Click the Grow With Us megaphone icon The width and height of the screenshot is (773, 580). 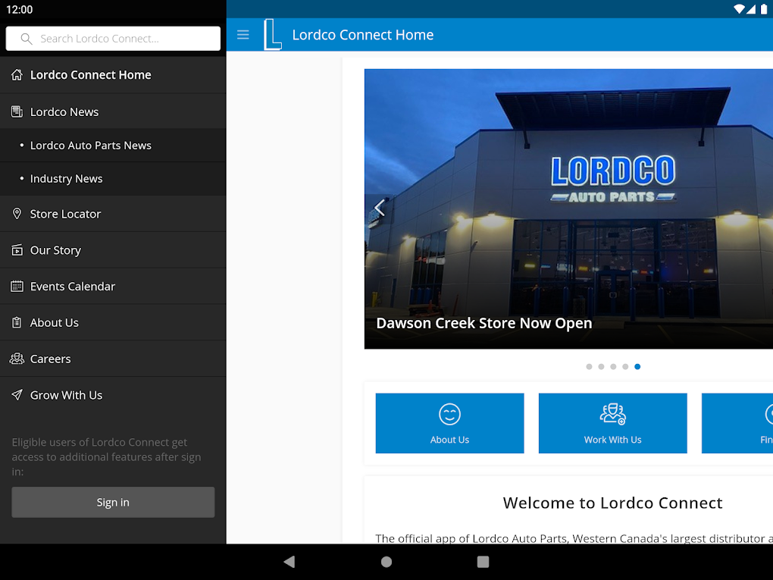(x=17, y=395)
